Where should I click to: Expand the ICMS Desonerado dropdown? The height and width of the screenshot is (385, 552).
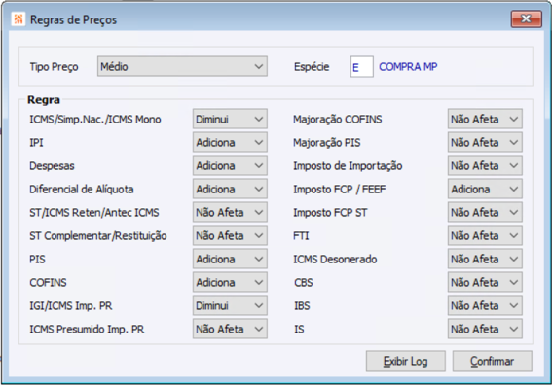[x=485, y=260]
